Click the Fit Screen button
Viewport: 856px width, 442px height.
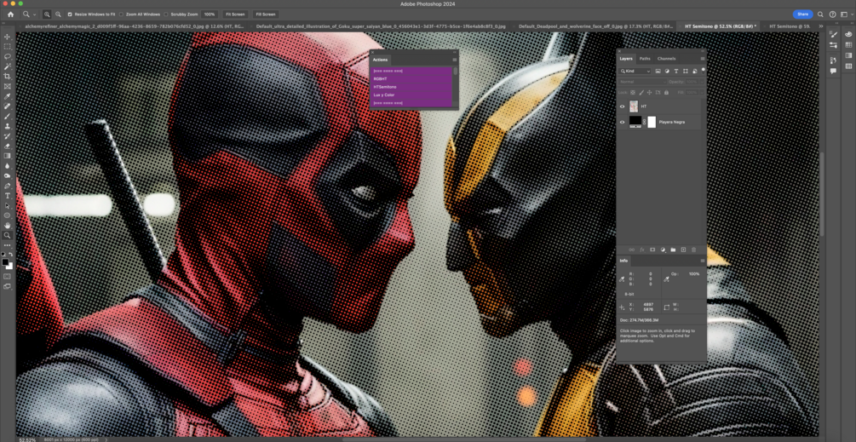pos(235,14)
